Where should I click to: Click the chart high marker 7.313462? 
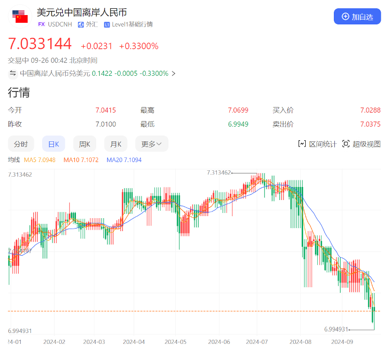(x=219, y=172)
